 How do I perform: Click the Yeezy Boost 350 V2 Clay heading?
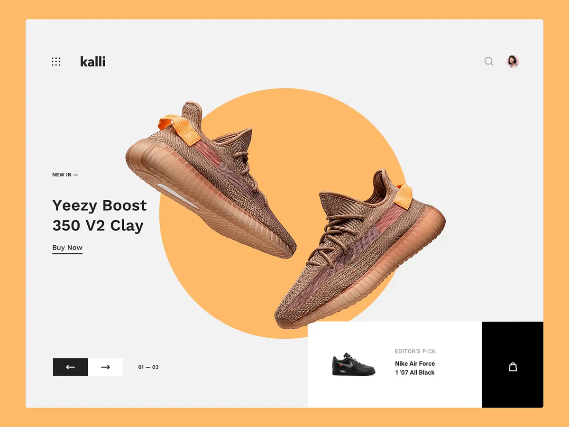point(99,215)
